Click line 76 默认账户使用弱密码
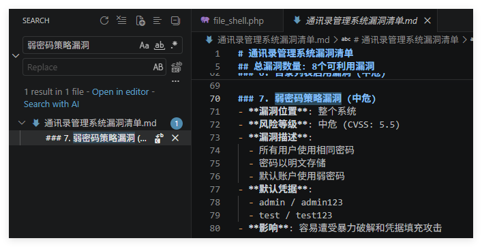Image resolution: width=482 pixels, height=247 pixels. pyautogui.click(x=301, y=176)
